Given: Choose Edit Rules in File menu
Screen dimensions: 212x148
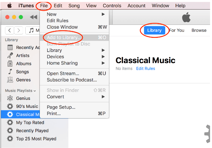Looking at the screenshot, I should click(74, 21).
